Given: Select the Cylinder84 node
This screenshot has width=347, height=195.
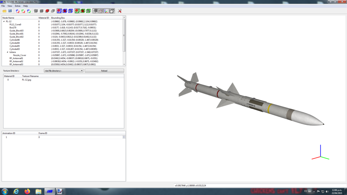Looking at the screenshot, I should click(x=14, y=43).
